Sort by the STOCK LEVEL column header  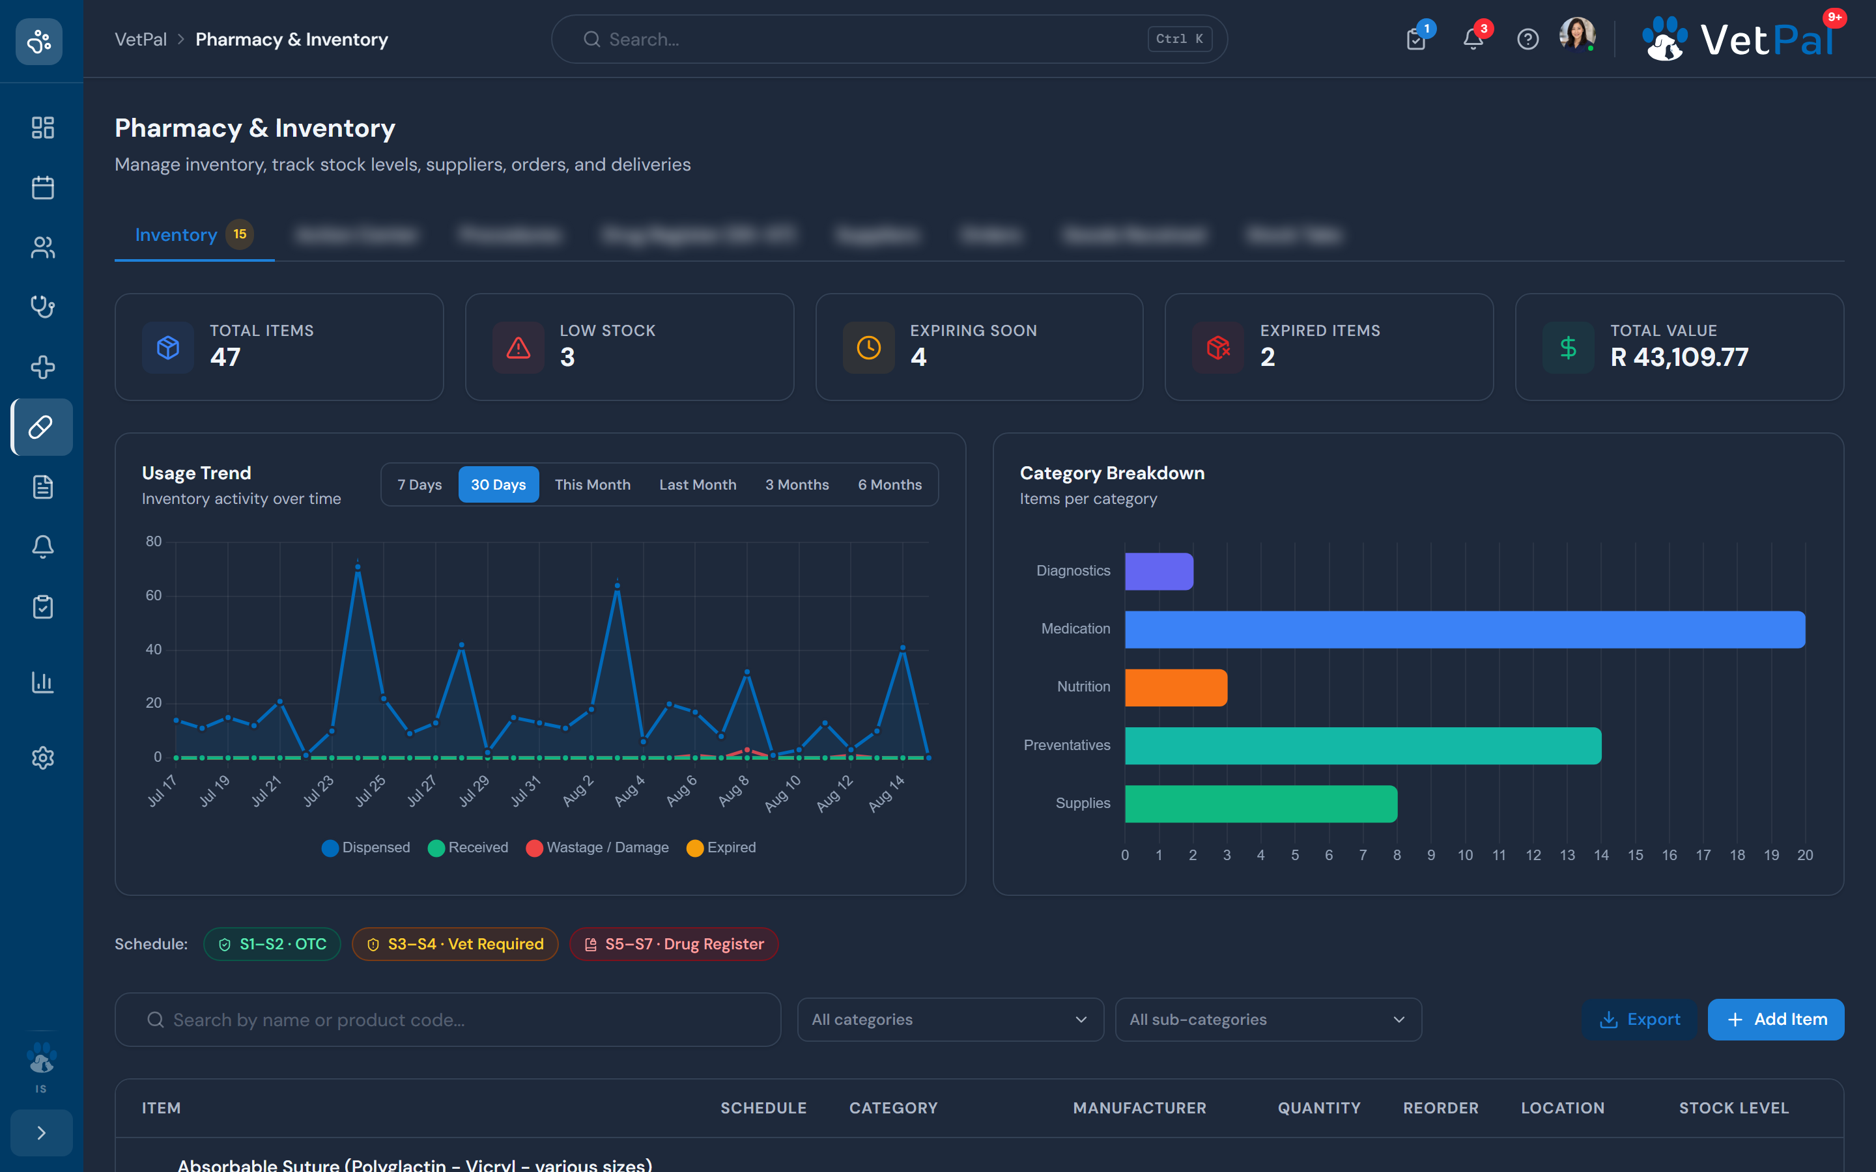1734,1108
